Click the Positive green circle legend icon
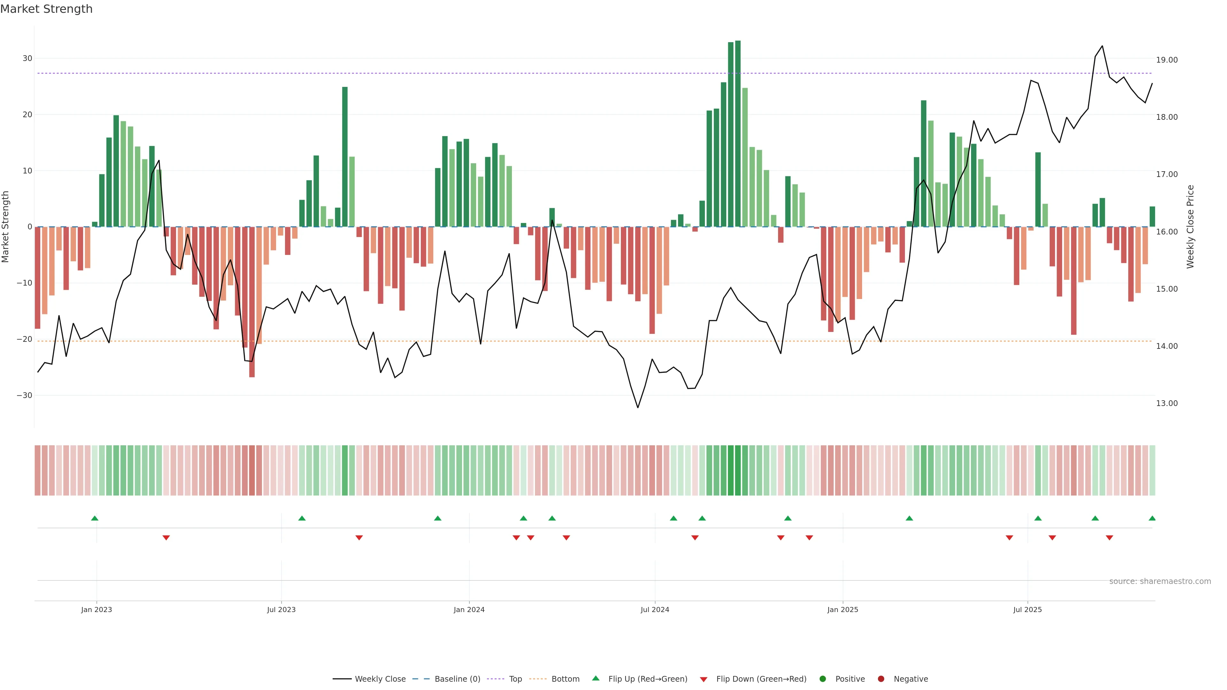 822,679
